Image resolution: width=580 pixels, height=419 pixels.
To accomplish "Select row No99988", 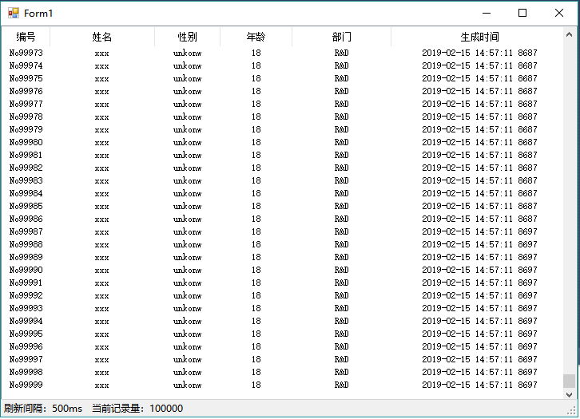I will click(282, 244).
